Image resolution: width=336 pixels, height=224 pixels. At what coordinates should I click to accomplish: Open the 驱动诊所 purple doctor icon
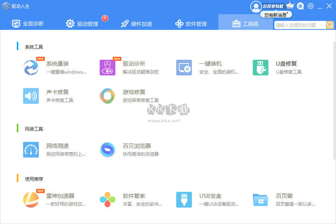coord(108,68)
